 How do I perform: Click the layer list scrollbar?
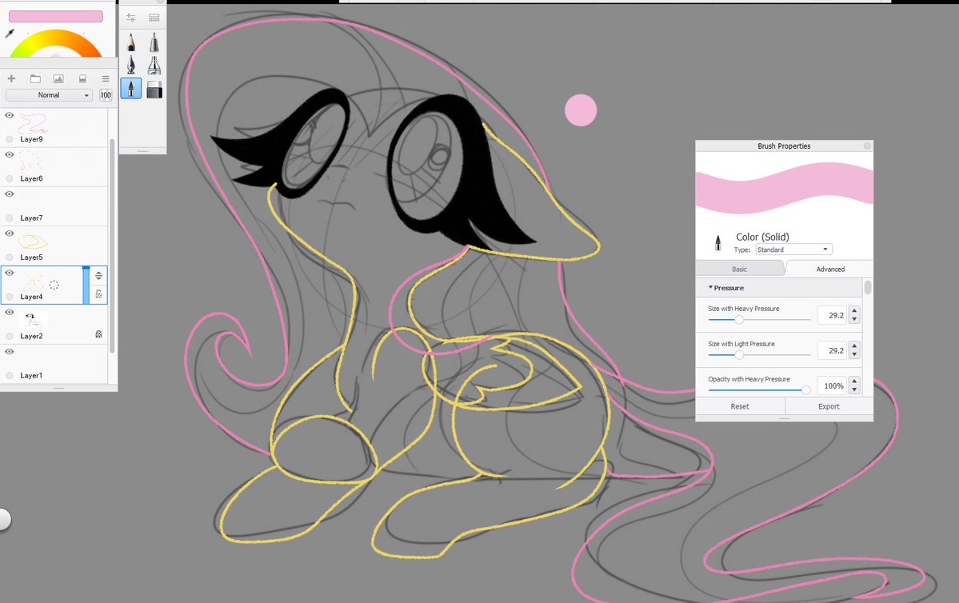[x=112, y=245]
